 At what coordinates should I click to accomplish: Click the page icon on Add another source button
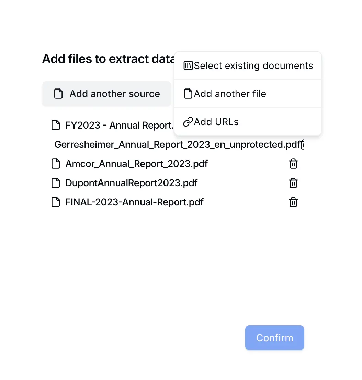(58, 93)
